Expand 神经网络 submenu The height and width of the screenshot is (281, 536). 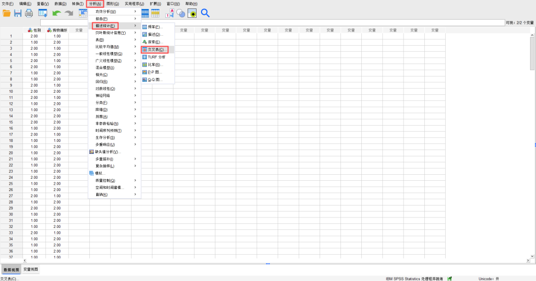(114, 96)
